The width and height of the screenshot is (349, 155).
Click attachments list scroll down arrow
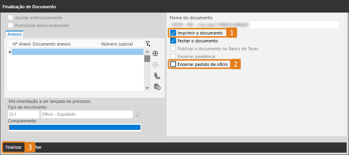147,88
